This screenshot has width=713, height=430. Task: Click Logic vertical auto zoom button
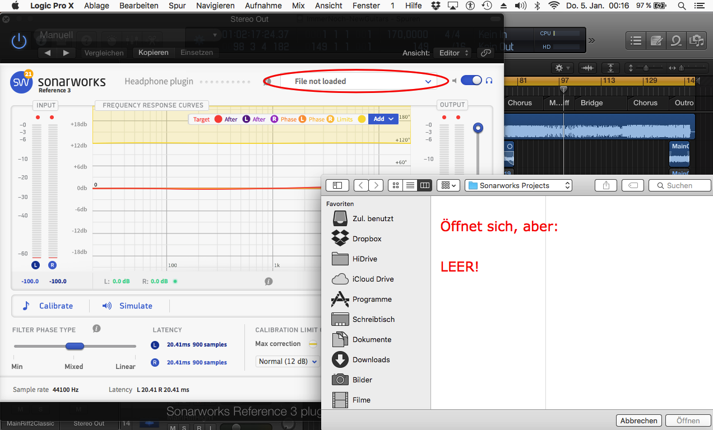coord(611,68)
